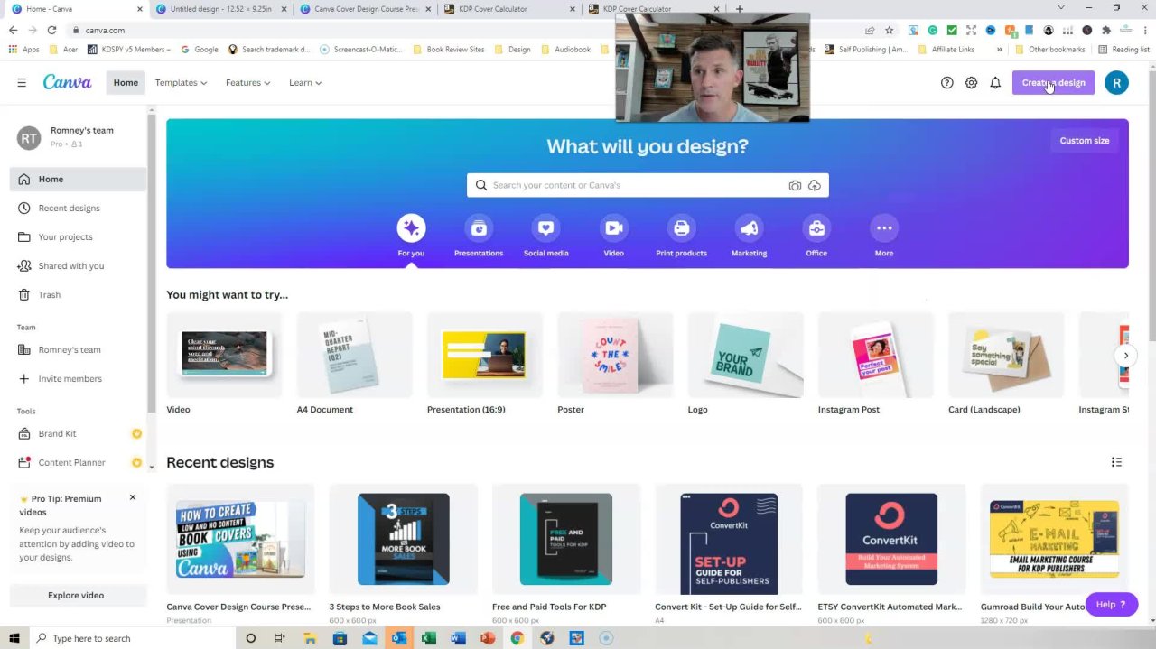Open the Chrome extensions puzzle icon
The width and height of the screenshot is (1156, 649).
(x=1106, y=30)
